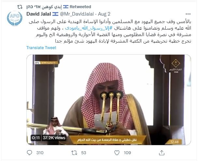Click the APO profile avatar
The height and width of the screenshot is (161, 199).
[15, 19]
